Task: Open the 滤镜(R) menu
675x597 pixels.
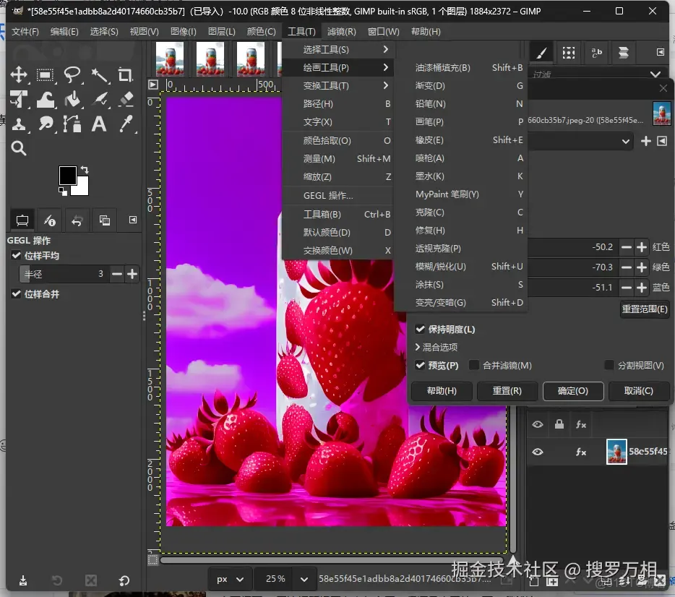Action: click(341, 31)
